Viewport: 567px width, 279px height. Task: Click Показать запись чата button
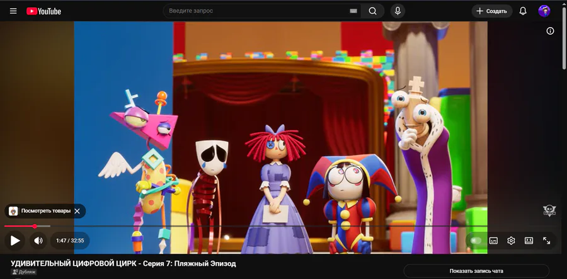(x=476, y=271)
